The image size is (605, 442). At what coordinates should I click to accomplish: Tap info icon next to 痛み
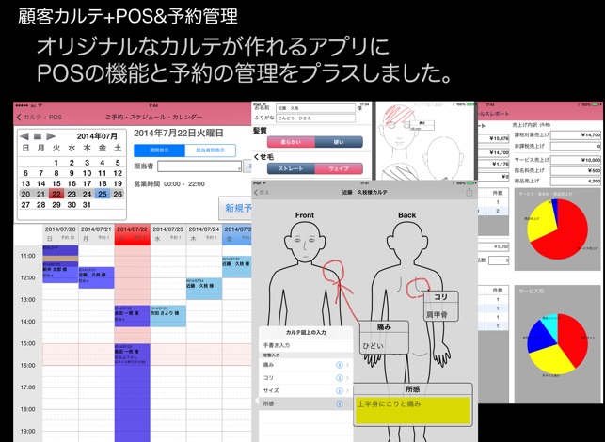(339, 365)
